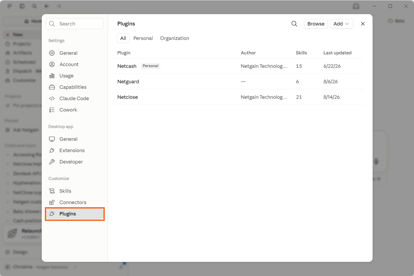Click the Plugins plug icon in sidebar
Image resolution: width=414 pixels, height=276 pixels.
pyautogui.click(x=52, y=214)
